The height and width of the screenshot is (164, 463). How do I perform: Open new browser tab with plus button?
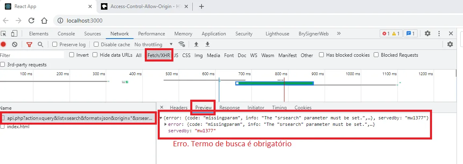coord(202,6)
